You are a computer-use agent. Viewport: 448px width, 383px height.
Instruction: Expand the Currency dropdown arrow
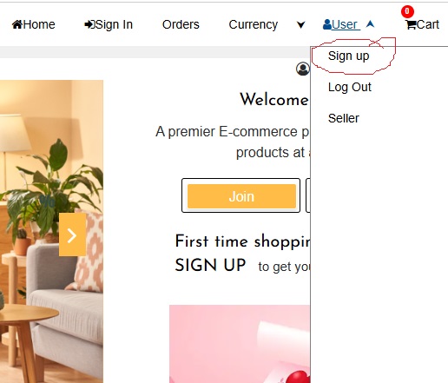(x=301, y=25)
